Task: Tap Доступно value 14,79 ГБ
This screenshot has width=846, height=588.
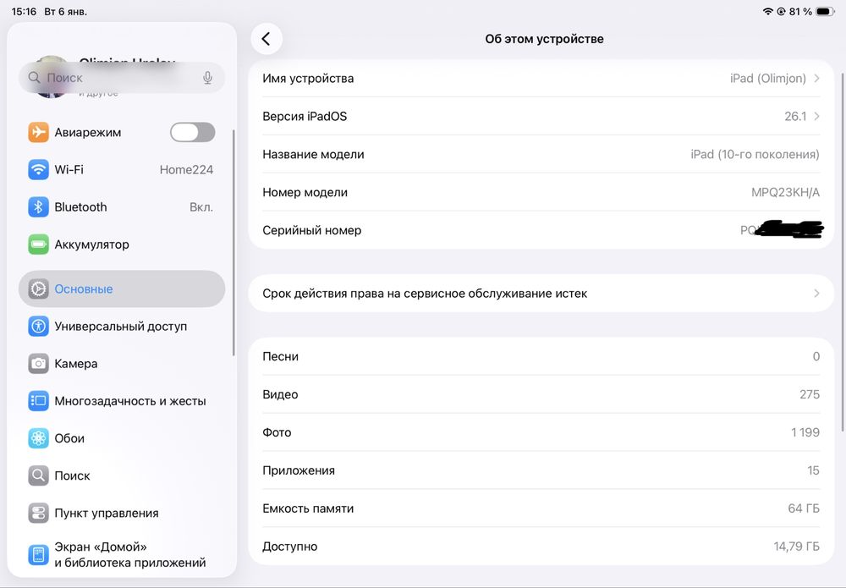Action: point(796,547)
